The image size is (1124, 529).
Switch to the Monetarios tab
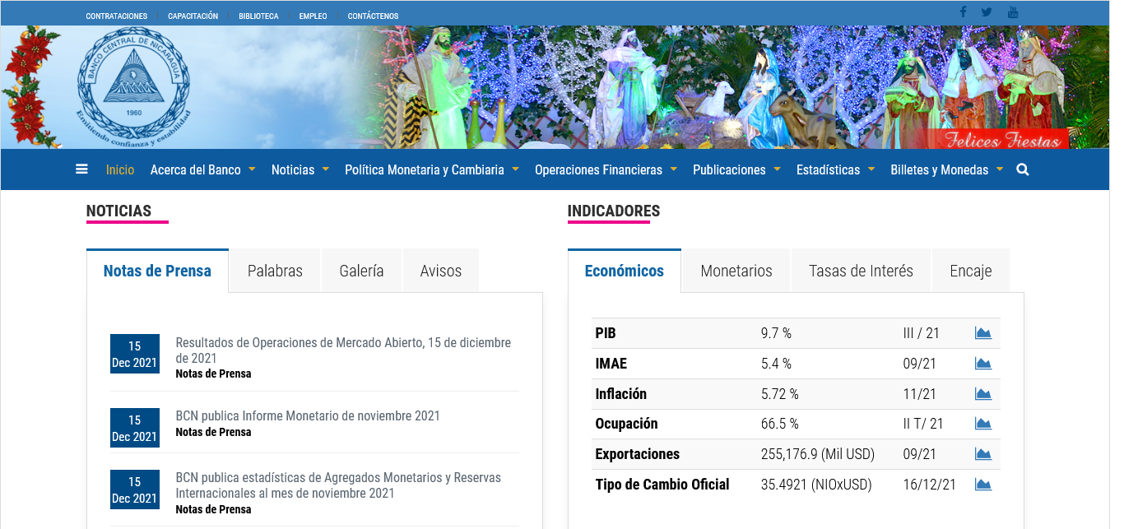pos(736,271)
